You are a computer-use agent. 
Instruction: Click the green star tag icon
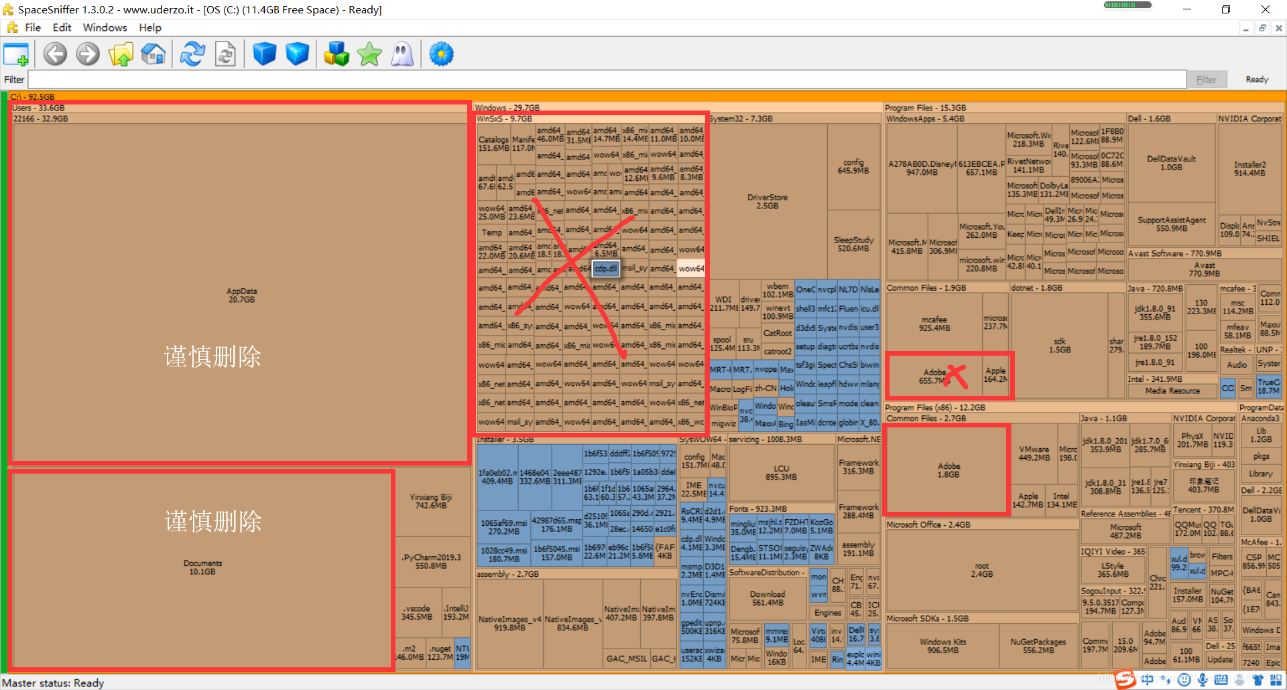click(x=369, y=54)
